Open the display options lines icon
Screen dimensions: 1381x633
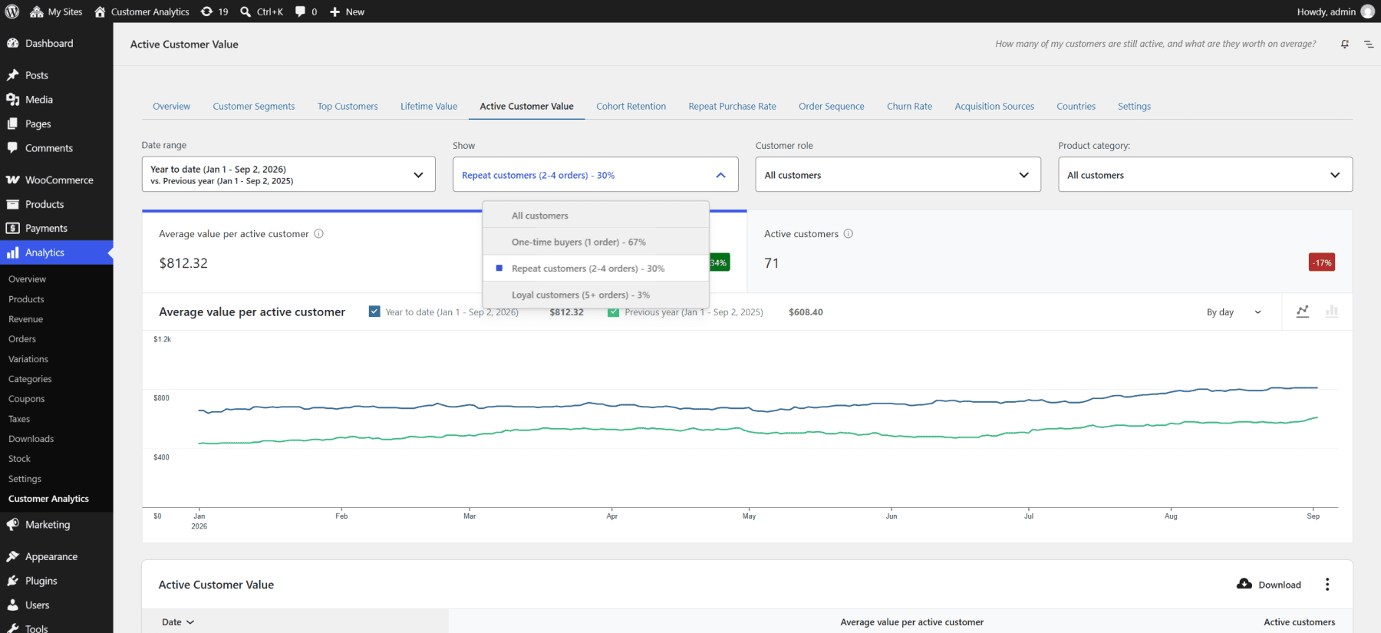point(1369,45)
